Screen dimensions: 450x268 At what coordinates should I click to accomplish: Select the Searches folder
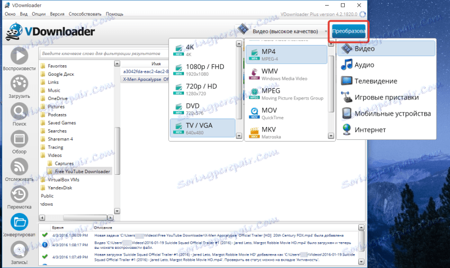[57, 131]
